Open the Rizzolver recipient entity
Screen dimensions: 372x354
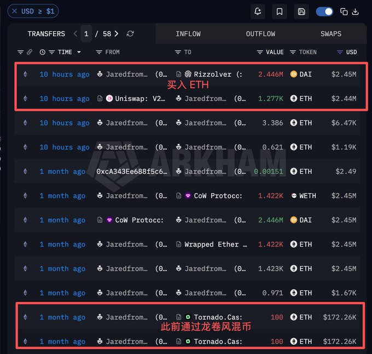[x=213, y=75]
